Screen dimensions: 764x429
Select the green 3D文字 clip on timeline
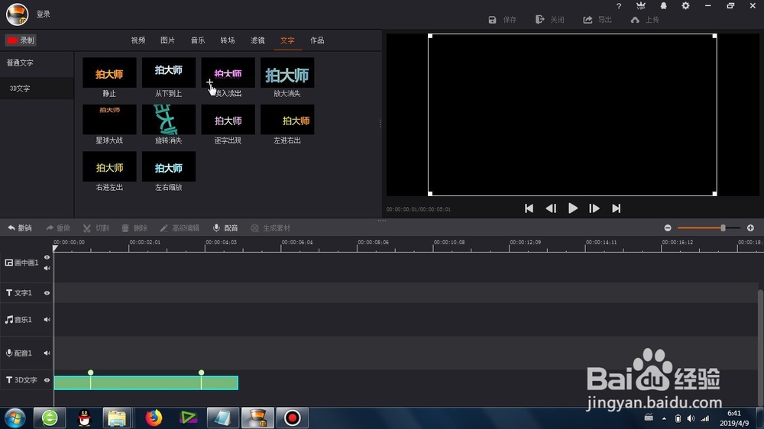146,382
